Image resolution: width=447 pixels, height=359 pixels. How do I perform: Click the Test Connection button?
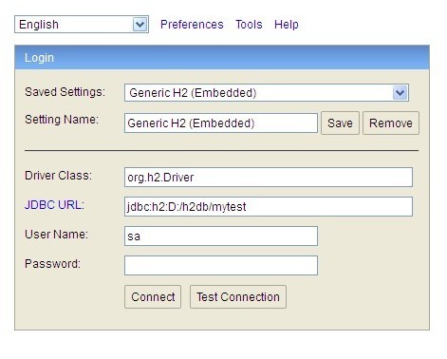(238, 297)
